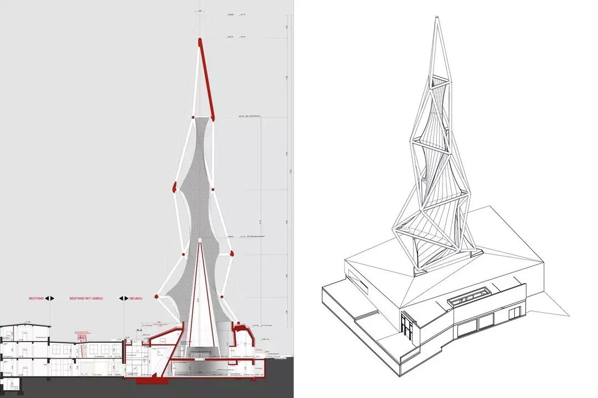Click the red NEUBAU label
Viewport: 598px width, 398px height.
pyautogui.click(x=136, y=298)
